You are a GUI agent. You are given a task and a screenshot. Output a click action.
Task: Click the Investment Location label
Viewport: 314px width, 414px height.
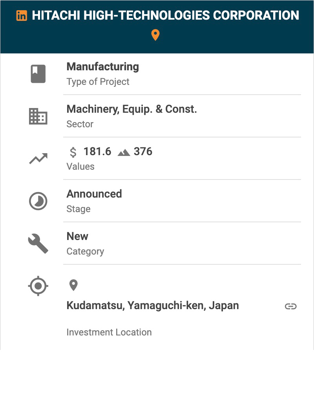click(x=109, y=332)
